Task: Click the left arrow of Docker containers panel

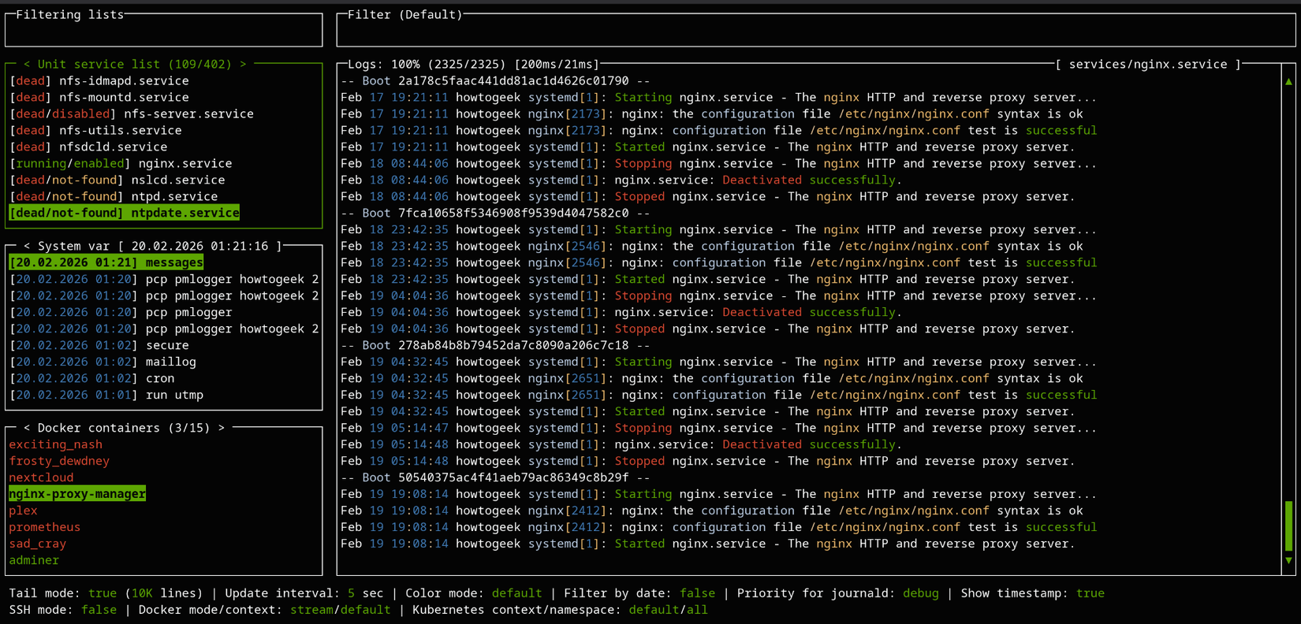Action: click(27, 428)
